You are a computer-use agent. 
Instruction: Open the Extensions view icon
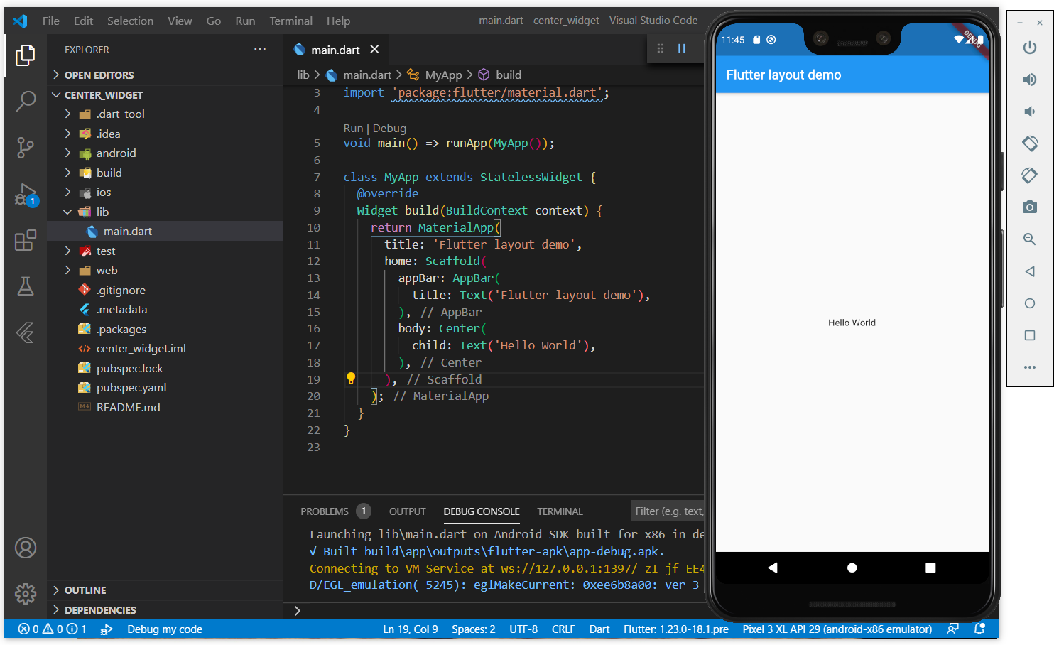point(26,240)
